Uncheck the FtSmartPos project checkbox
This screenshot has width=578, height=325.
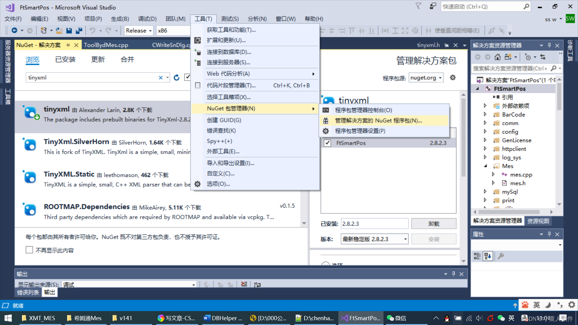point(327,143)
